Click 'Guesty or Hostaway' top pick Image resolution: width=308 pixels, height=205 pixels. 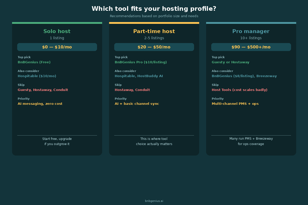pos(230,62)
